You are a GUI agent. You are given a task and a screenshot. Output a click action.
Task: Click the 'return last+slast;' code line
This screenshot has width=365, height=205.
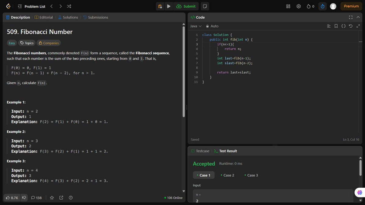(234, 72)
